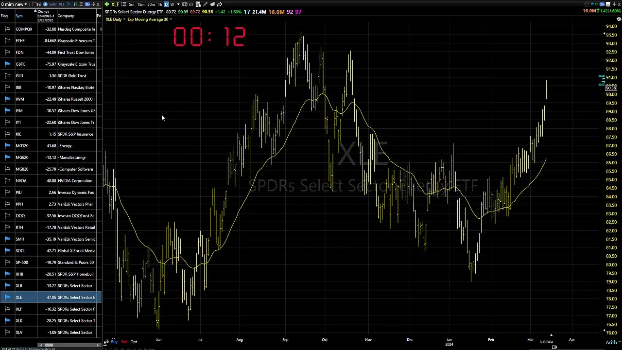
Task: Click the chart scroll-to-end icon at bottom right
Action: coord(554,347)
